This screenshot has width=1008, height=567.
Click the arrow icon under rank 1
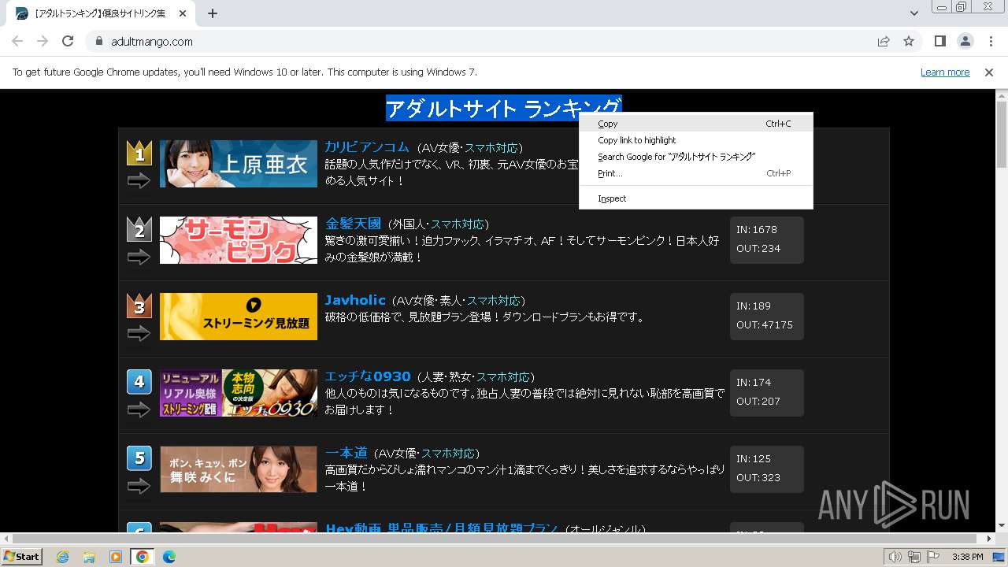[x=139, y=181]
